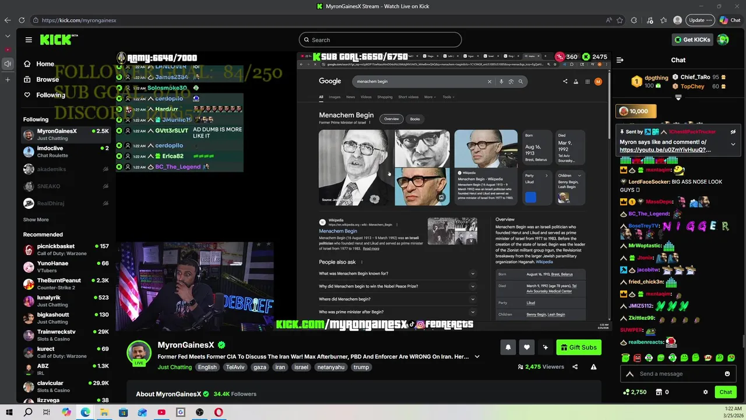Open File Explorer from taskbar
Viewport: 746px width, 420px height.
coord(104,412)
